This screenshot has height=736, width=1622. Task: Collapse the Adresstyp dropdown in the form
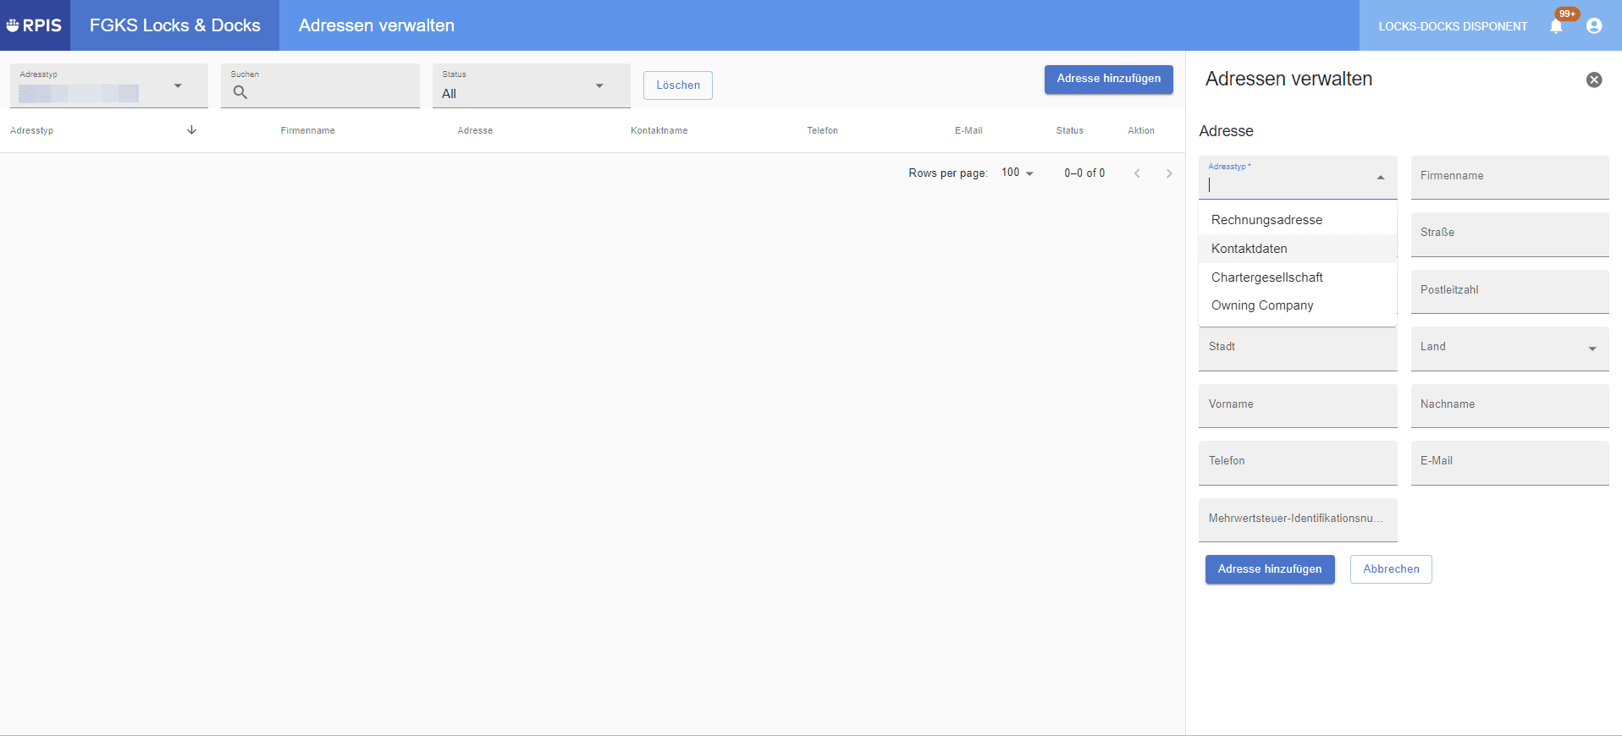click(1381, 178)
